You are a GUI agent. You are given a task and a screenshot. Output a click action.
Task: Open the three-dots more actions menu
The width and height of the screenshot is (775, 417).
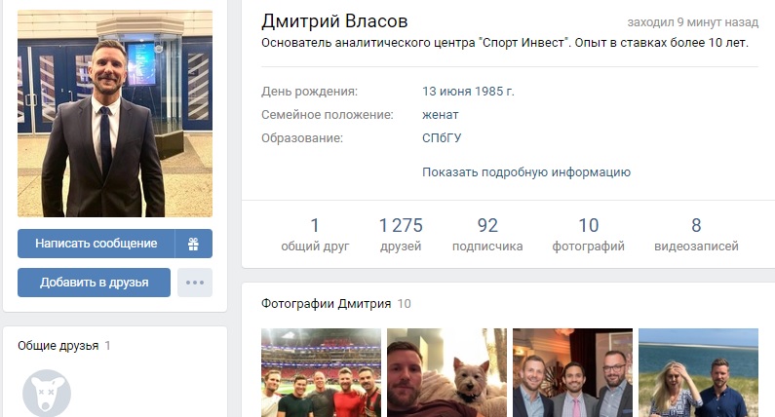[x=195, y=283]
